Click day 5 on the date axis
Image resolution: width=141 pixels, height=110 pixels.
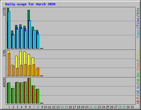(26, 107)
